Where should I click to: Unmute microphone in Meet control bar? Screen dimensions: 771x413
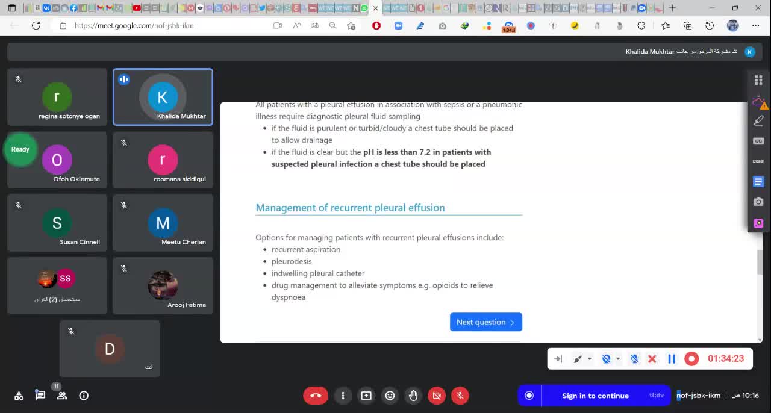tap(460, 396)
